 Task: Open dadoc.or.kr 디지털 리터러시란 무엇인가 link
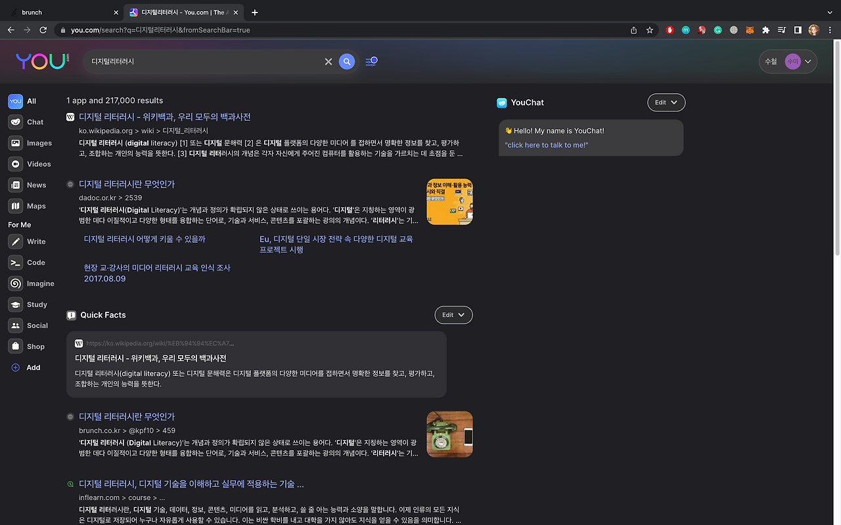coord(127,184)
